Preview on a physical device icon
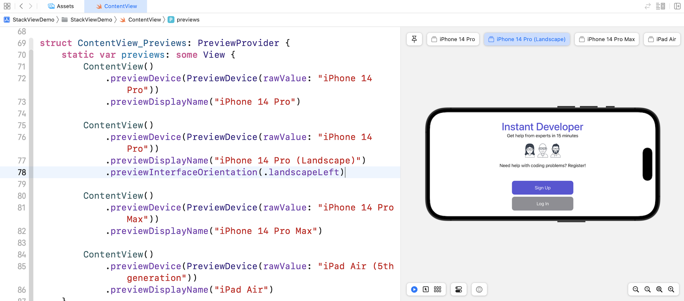684x301 pixels. click(479, 289)
